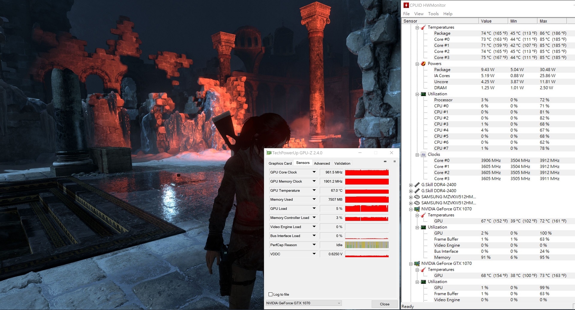The image size is (575, 310).
Task: Click second GTX 1070 Temperatures thermometer icon
Action: point(423,270)
